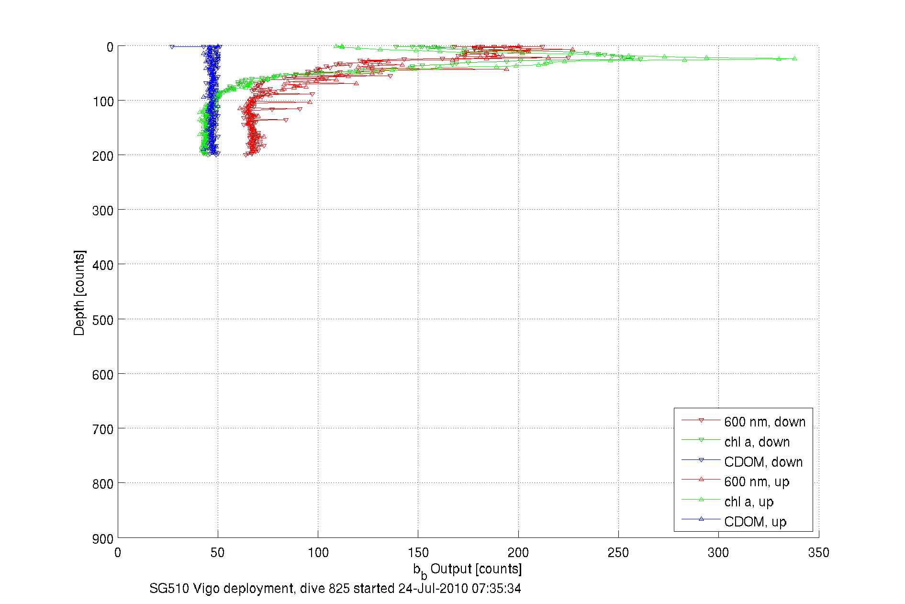This screenshot has width=905, height=604.
Task: Click the blue up-triangle marker in legend
Action: pyautogui.click(x=701, y=519)
